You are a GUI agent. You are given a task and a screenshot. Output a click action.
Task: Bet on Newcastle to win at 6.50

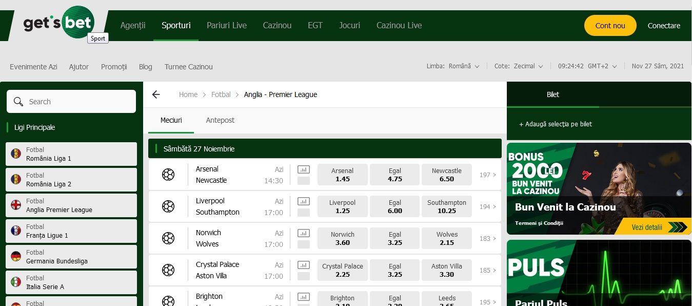coord(447,175)
